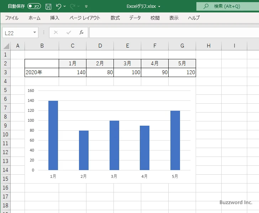Select column A header
This screenshot has width=259, height=213.
click(x=18, y=46)
